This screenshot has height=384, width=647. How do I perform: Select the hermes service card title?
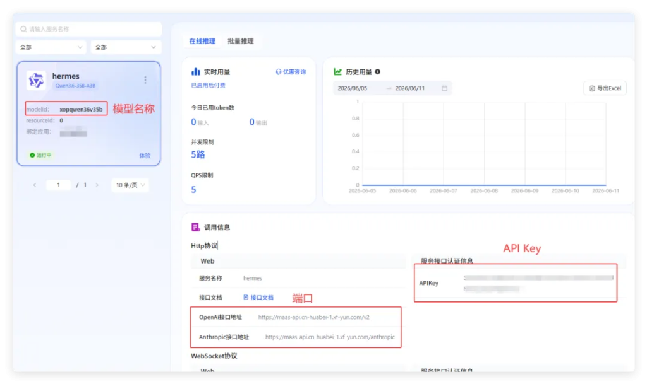coord(66,76)
